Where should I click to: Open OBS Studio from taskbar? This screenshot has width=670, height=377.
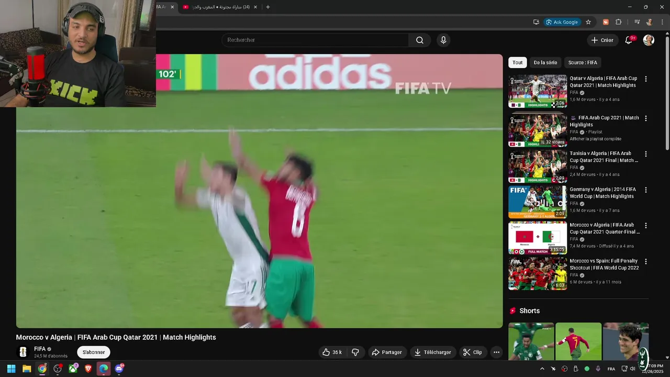[x=58, y=369]
